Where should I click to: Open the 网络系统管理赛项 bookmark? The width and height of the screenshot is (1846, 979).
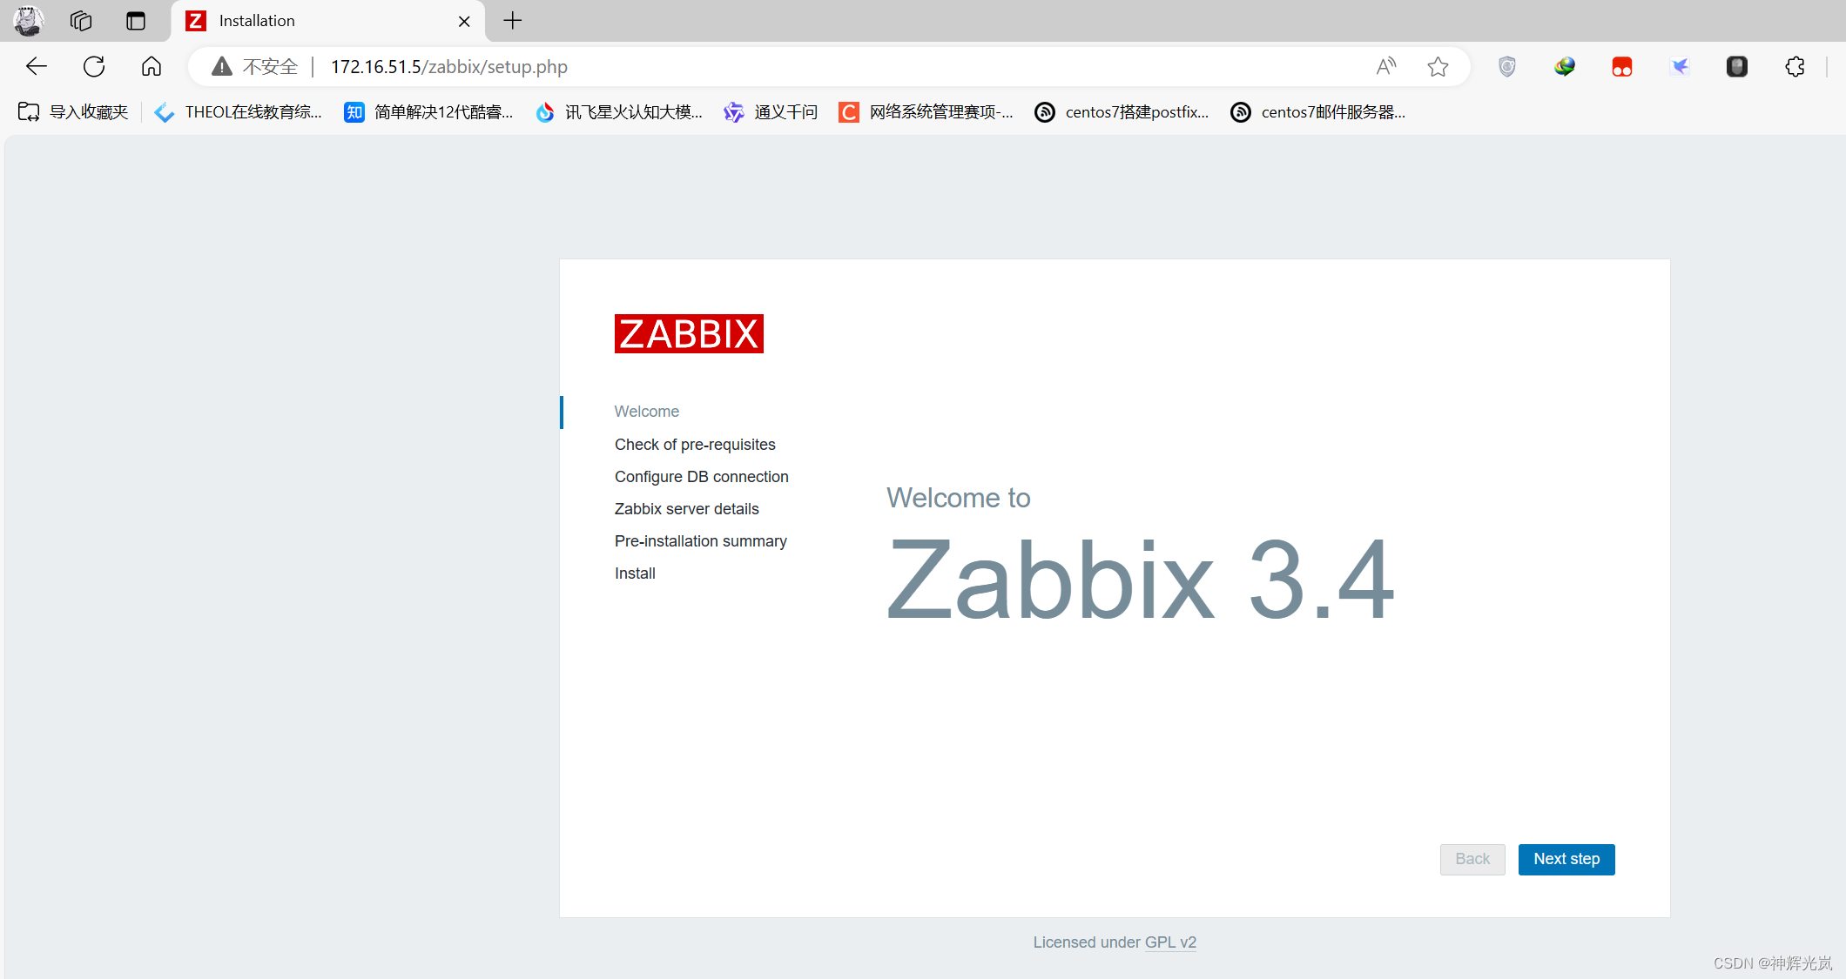(x=926, y=112)
